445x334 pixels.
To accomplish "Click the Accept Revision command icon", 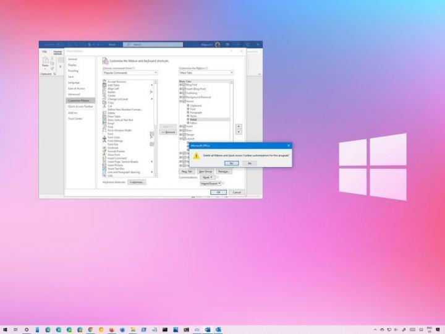I will click(104, 82).
